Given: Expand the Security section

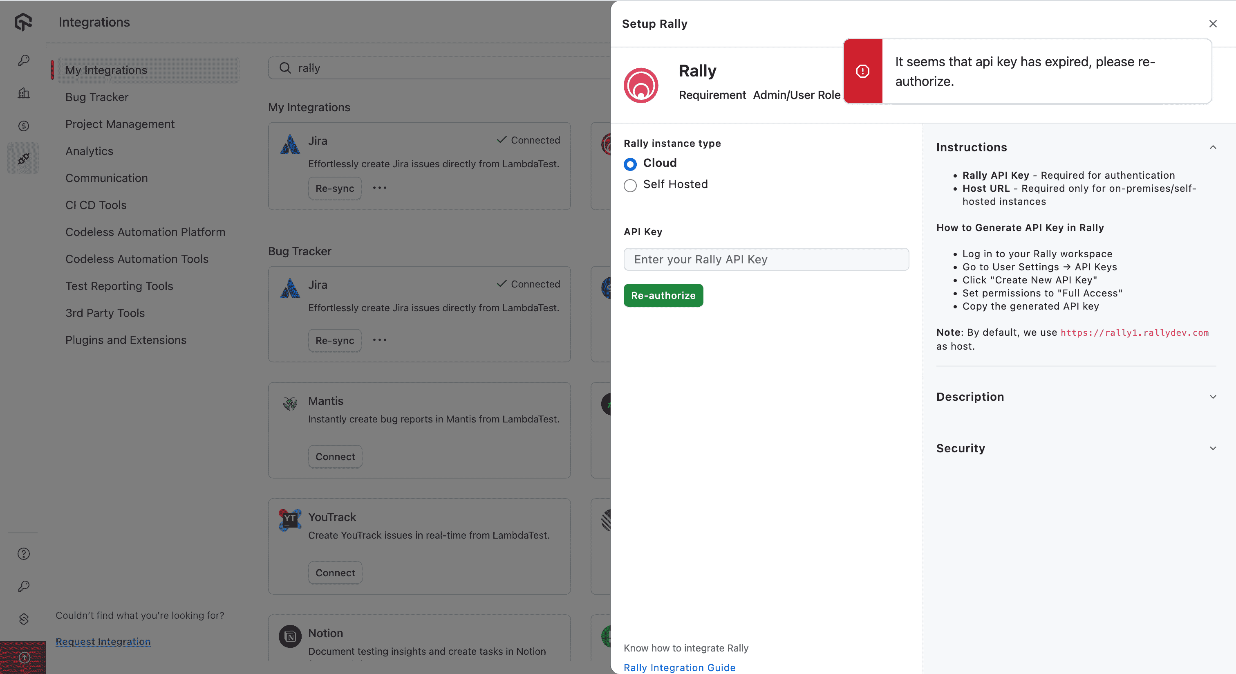Looking at the screenshot, I should [x=1213, y=448].
